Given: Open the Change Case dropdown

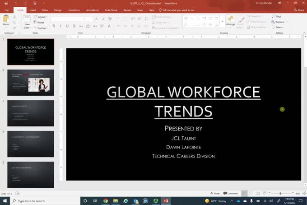Looking at the screenshot, I should tap(95, 26).
